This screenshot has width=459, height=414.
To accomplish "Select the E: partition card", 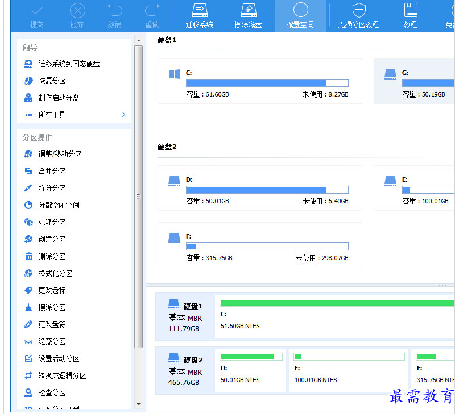I will [x=414, y=188].
